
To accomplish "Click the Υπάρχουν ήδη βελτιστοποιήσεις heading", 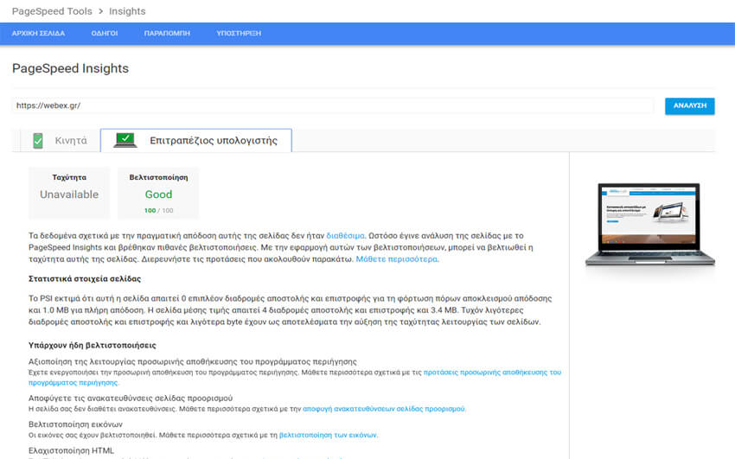I will click(x=93, y=345).
